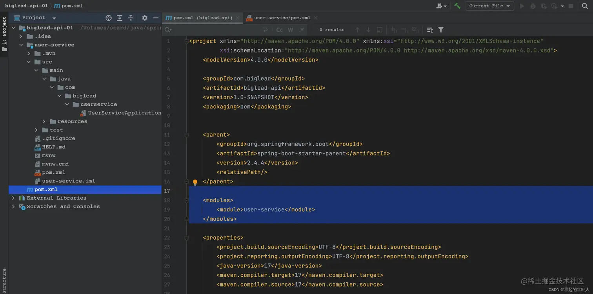
Task: Click the find bar newline icon
Action: click(265, 30)
